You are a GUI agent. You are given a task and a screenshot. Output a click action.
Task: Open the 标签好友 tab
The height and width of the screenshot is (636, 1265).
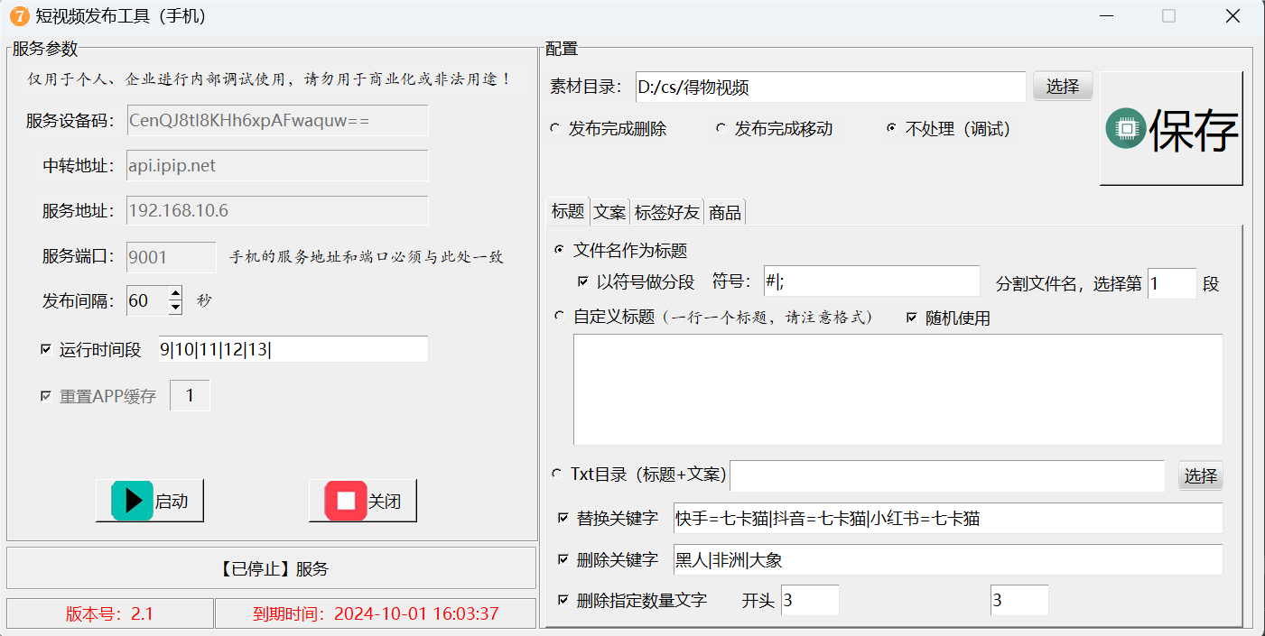tap(666, 213)
